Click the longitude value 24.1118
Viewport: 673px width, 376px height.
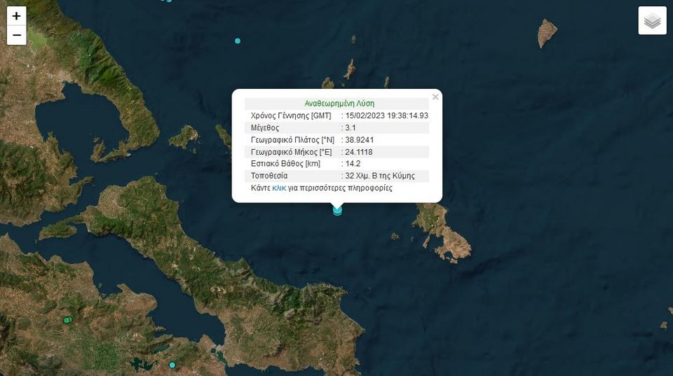coord(359,152)
